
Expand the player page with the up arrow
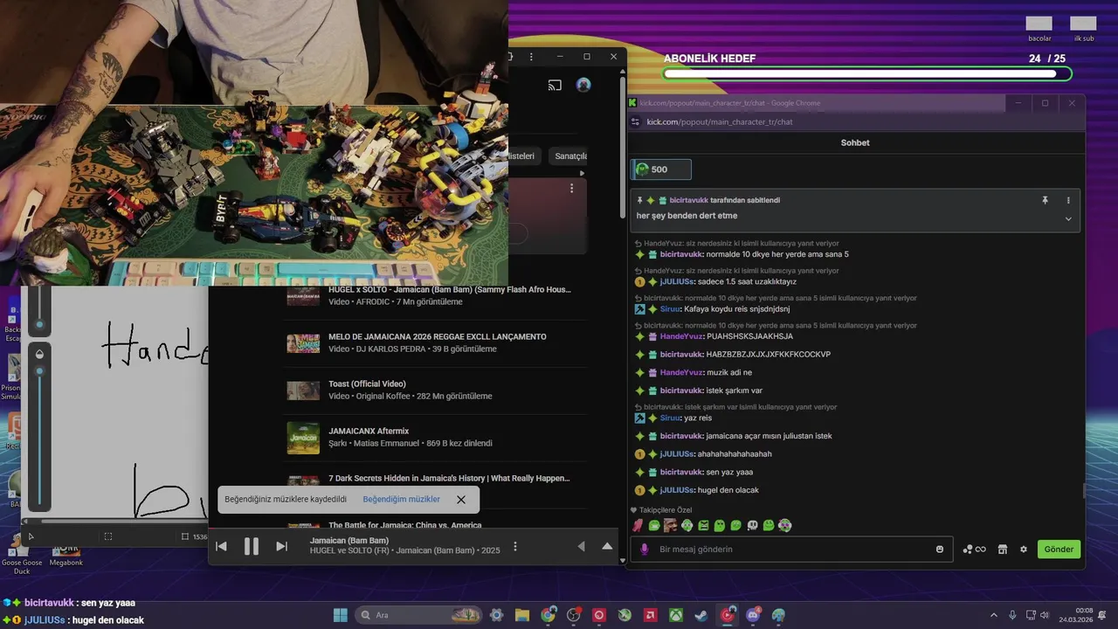pyautogui.click(x=608, y=547)
